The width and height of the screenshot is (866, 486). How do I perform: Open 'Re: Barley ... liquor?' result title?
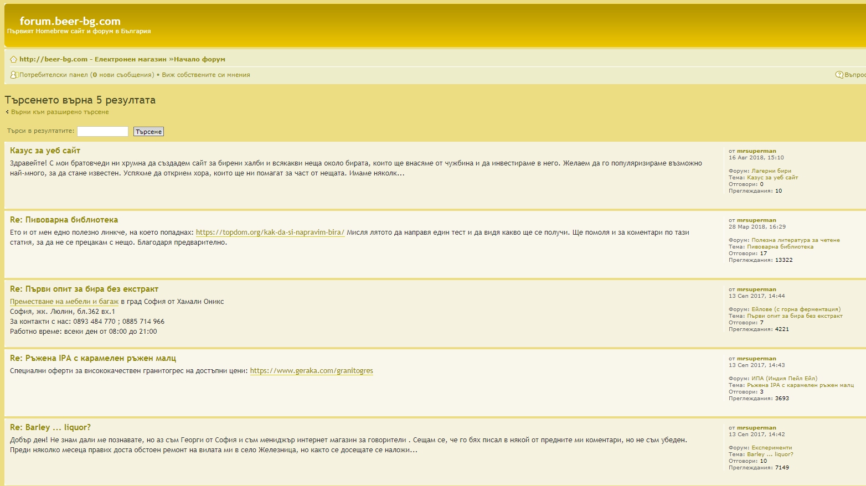click(x=50, y=427)
